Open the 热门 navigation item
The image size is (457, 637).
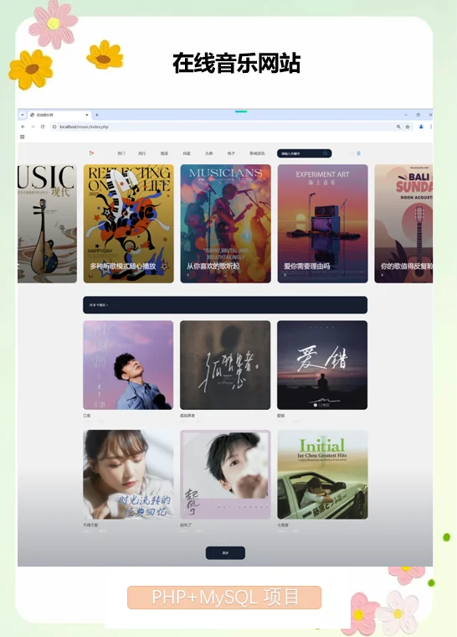pyautogui.click(x=121, y=153)
